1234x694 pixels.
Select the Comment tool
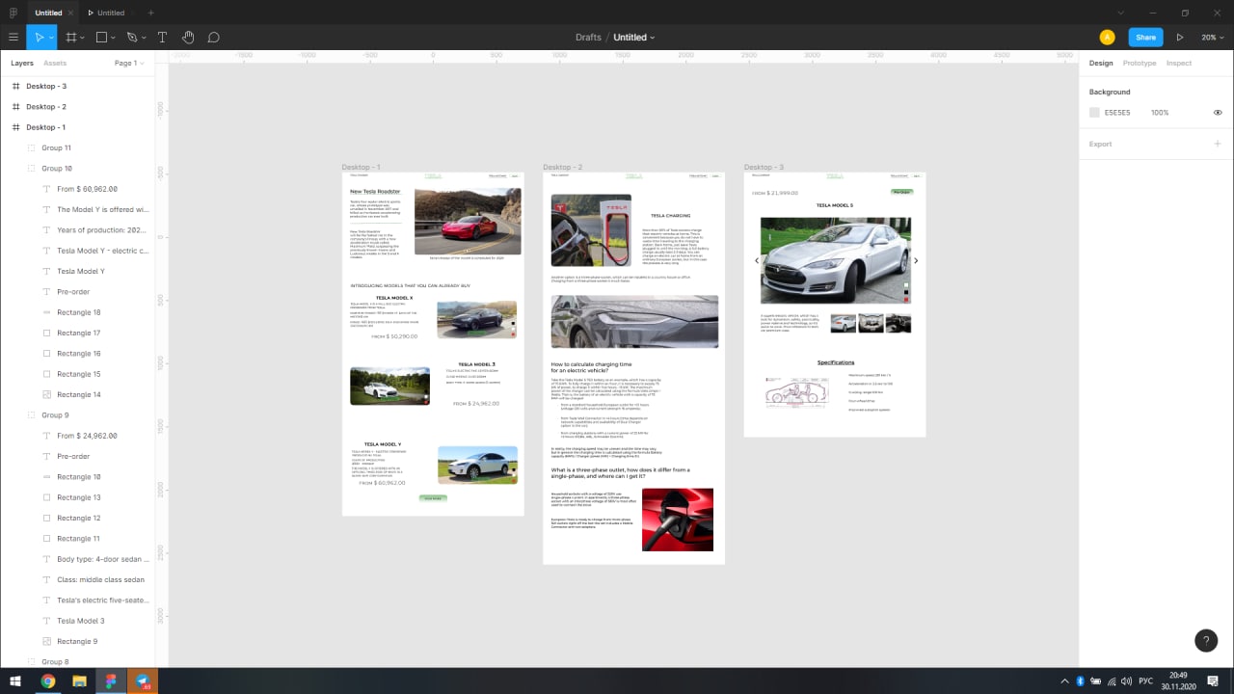click(x=214, y=38)
